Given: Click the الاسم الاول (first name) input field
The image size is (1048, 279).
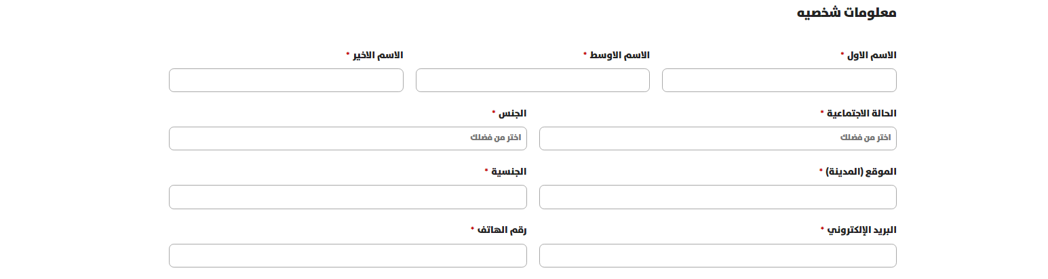Looking at the screenshot, I should pyautogui.click(x=779, y=80).
